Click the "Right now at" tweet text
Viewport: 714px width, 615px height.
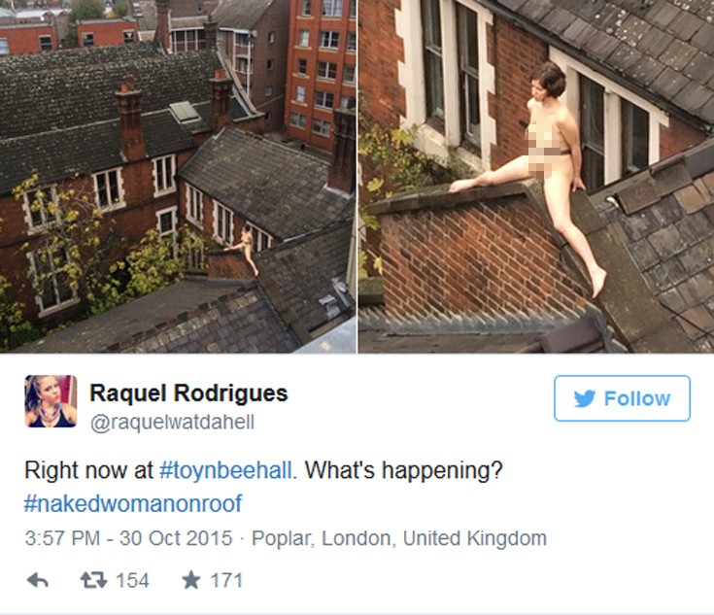pos(88,469)
